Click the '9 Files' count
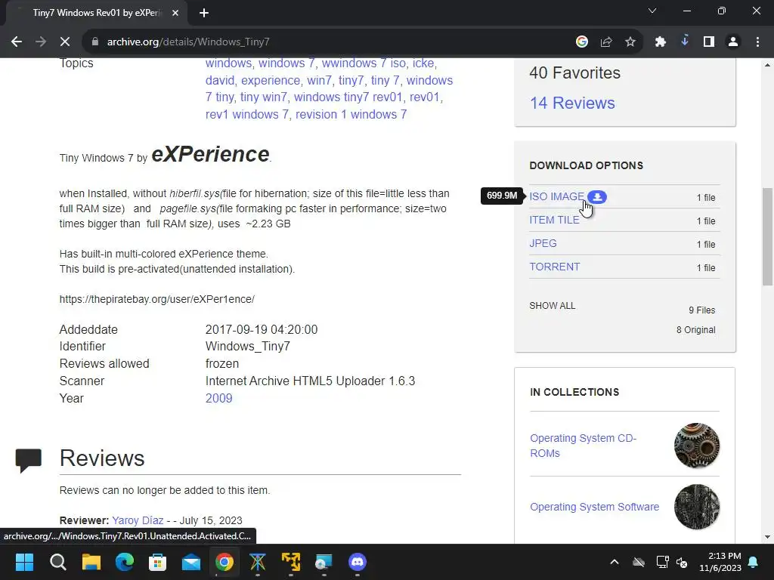The height and width of the screenshot is (580, 774). tap(702, 310)
